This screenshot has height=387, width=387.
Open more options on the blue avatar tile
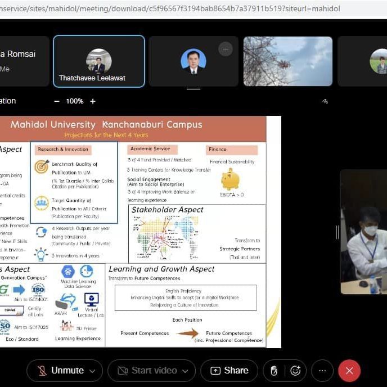coord(225,49)
